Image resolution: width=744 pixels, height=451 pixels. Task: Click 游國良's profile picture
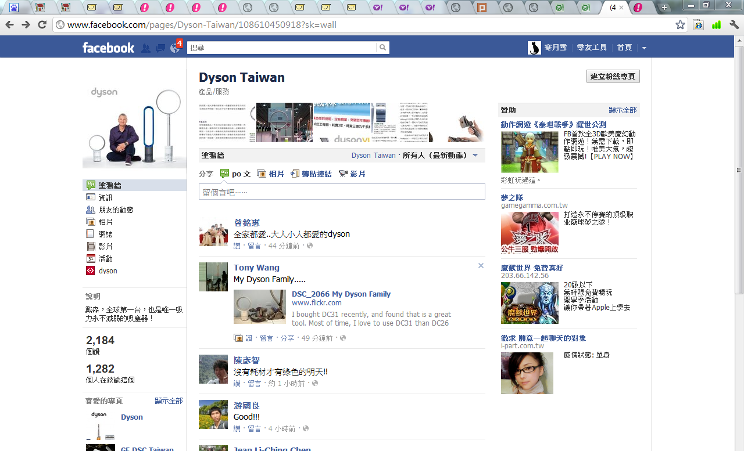tap(213, 414)
